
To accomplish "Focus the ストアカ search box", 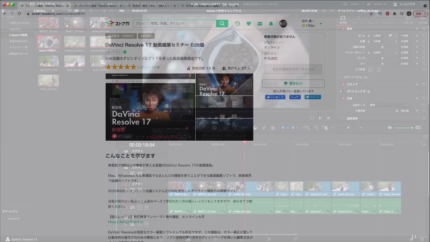I will pos(175,24).
